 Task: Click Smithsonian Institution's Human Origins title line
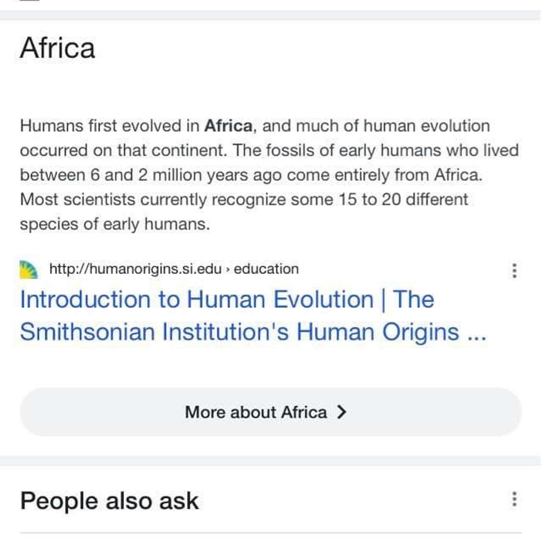tap(253, 332)
